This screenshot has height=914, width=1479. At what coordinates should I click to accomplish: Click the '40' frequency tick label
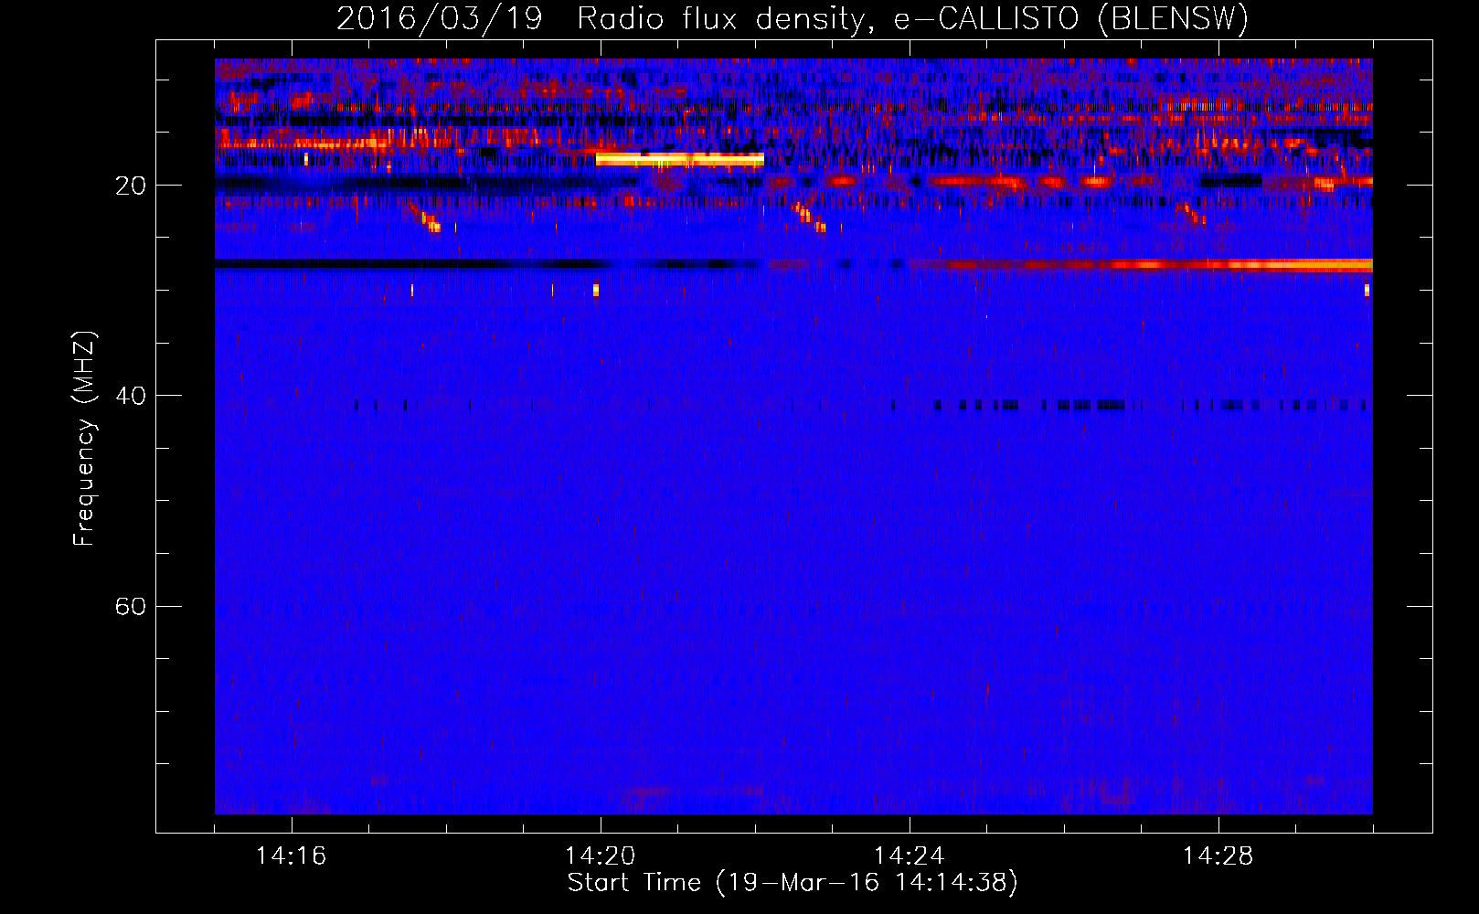coord(131,397)
